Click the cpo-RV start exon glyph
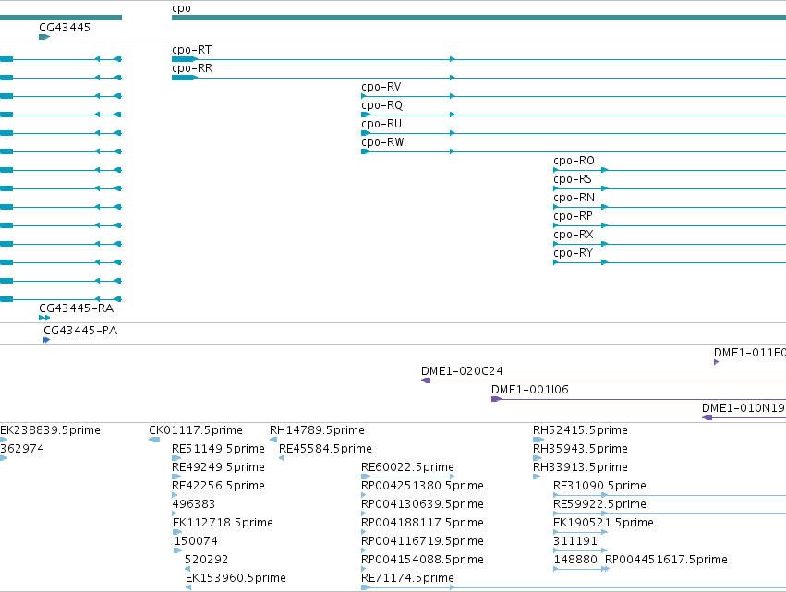The image size is (786, 592). [x=364, y=96]
